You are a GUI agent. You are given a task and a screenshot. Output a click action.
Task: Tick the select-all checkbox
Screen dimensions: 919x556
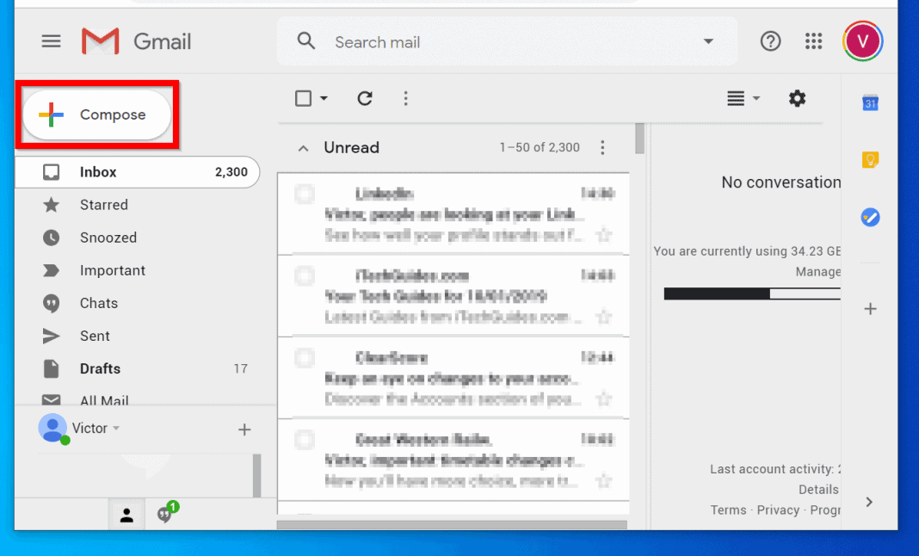pos(303,98)
